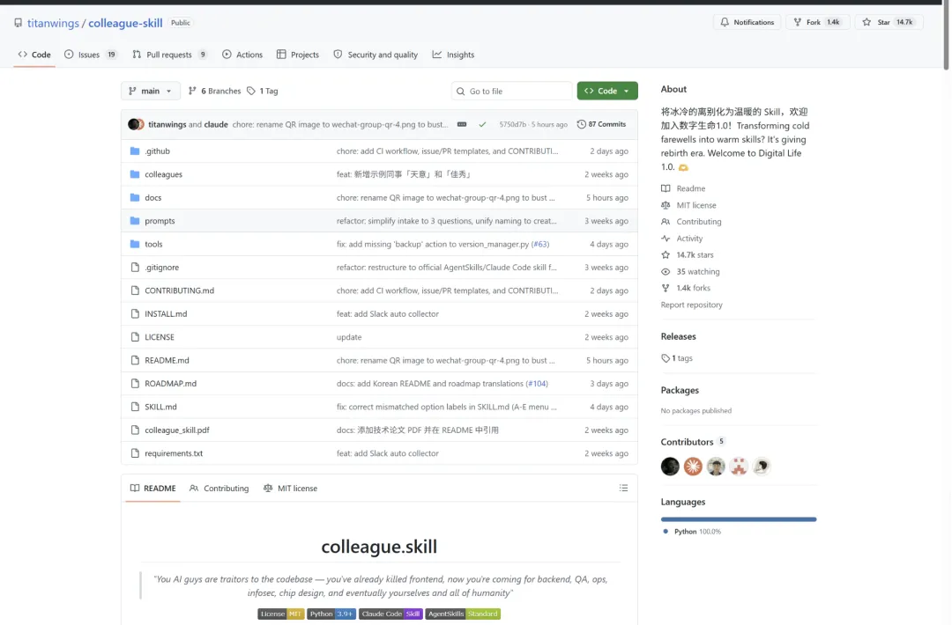Screen dimensions: 952x625
Task: Click Report repository link
Action: pyautogui.click(x=692, y=305)
